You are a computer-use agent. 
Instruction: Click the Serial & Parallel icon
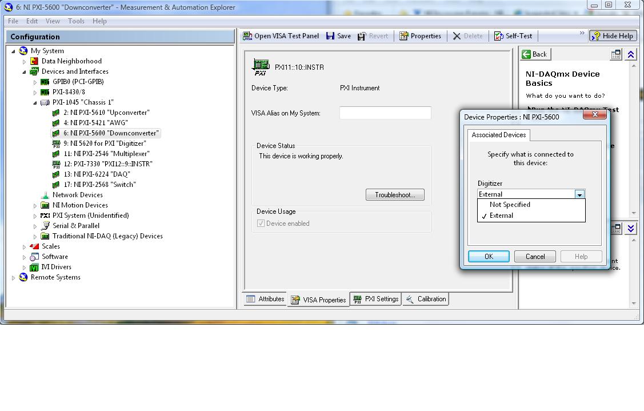45,226
